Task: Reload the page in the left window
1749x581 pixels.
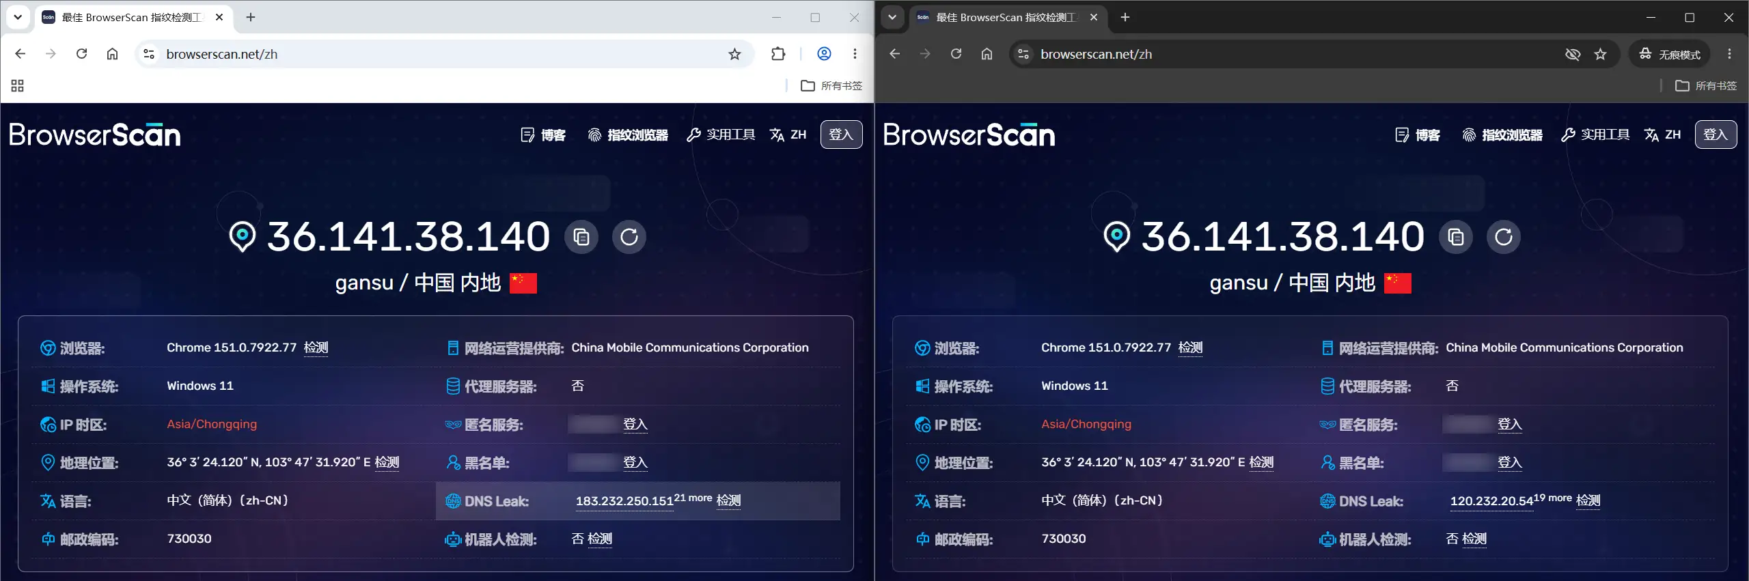Action: tap(81, 54)
